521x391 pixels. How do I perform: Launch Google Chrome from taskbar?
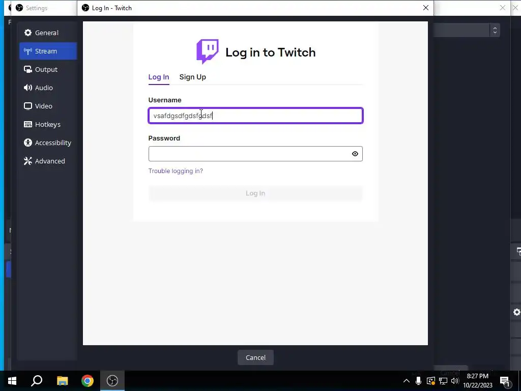[x=88, y=381]
